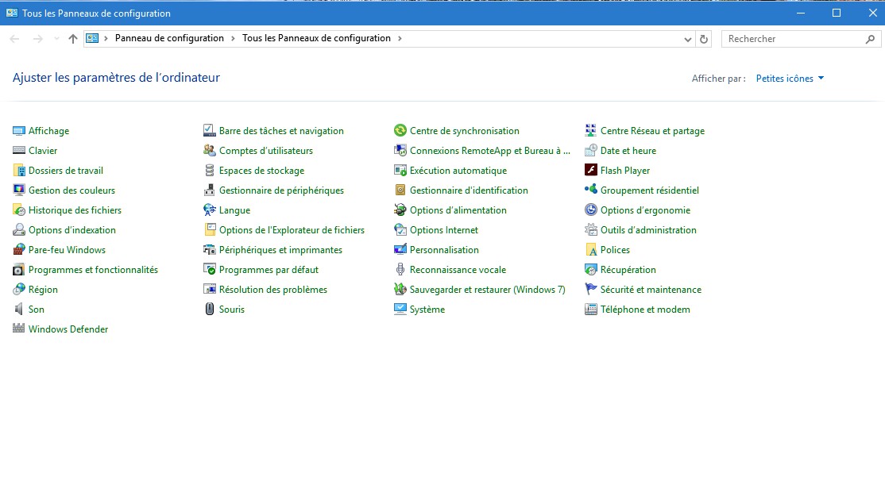Open the Périphériques et imprimantes icon

click(210, 250)
